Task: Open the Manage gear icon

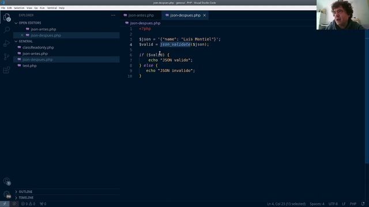Action: [x=6, y=194]
